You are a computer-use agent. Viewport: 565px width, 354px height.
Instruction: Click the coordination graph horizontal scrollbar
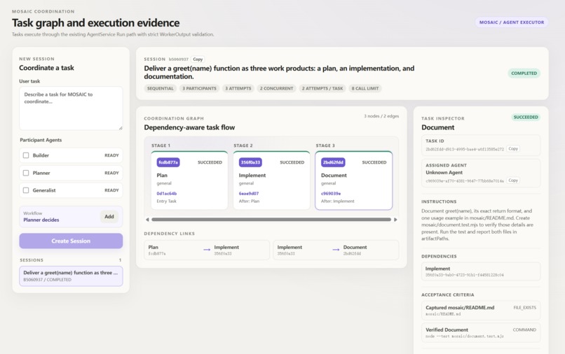coord(271,220)
